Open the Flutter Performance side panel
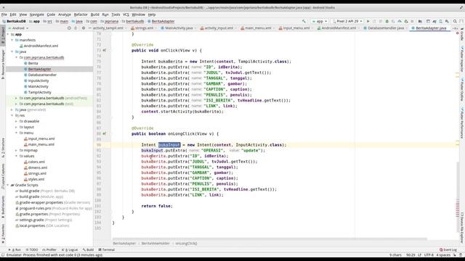Image resolution: width=465 pixels, height=261 pixels. coord(462,123)
